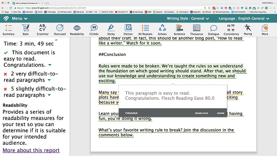Open the YouTube TV bookmark
277x156 pixels.
point(122,12)
